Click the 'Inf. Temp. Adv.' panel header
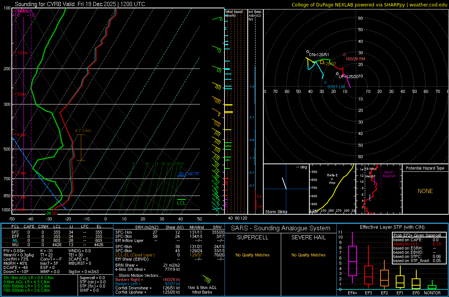Screen dimensions: 449x297 click(x=255, y=16)
